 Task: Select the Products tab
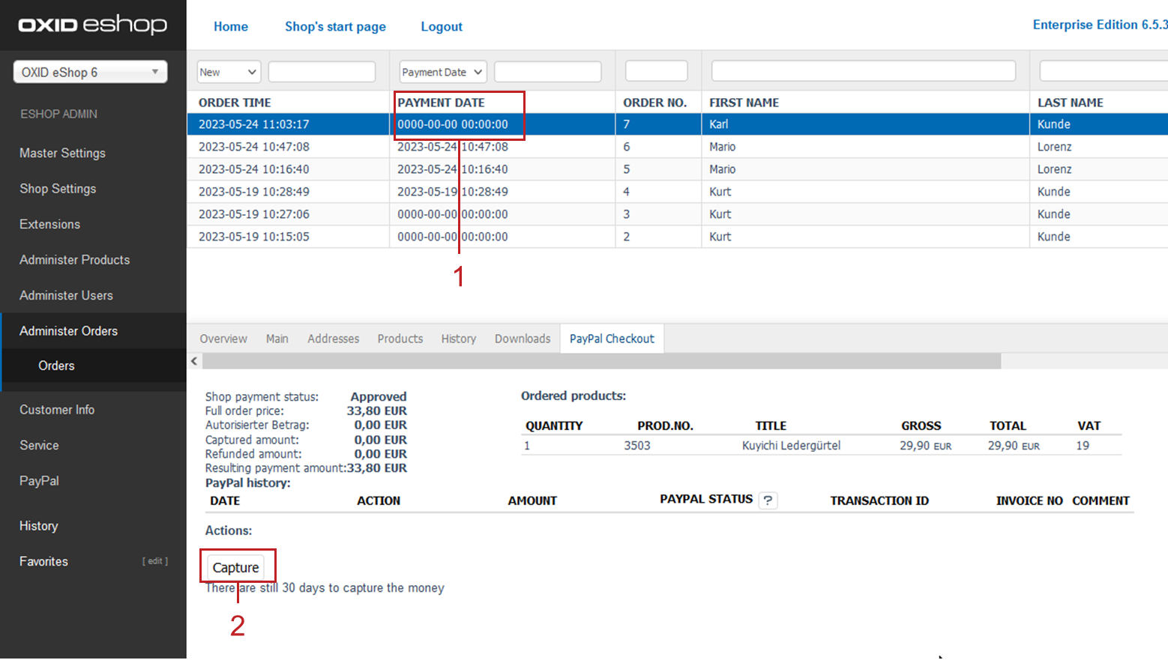[x=400, y=339]
